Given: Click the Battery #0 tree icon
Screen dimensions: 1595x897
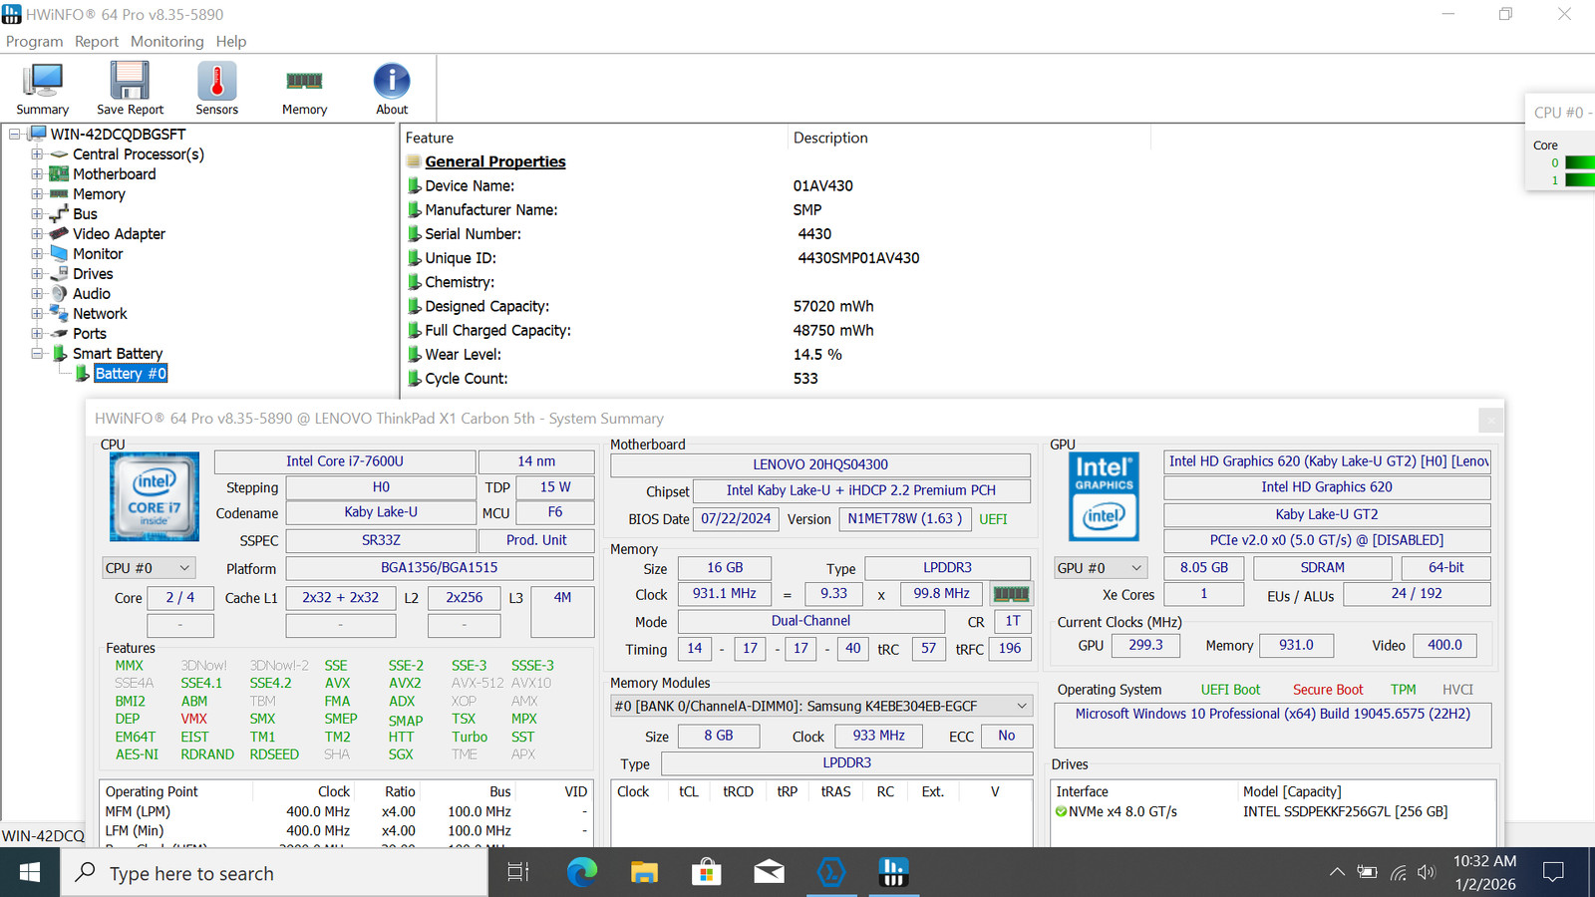Looking at the screenshot, I should pos(82,374).
